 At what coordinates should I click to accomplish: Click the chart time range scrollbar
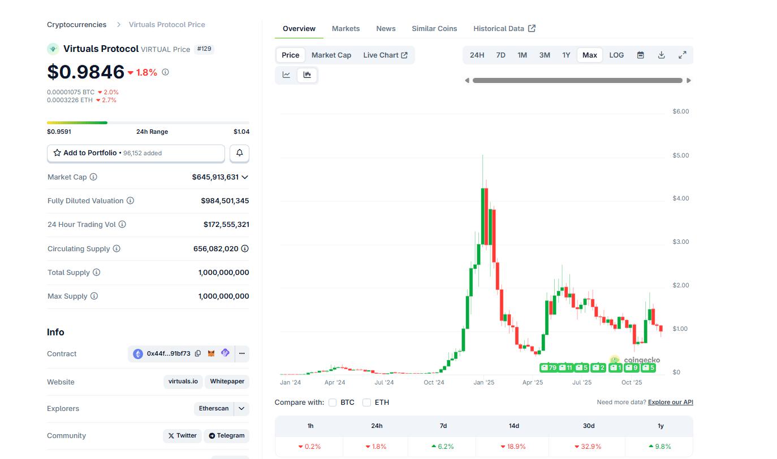point(577,80)
